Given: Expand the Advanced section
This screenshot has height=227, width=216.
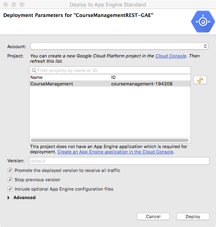Looking at the screenshot, I should click(8, 197).
